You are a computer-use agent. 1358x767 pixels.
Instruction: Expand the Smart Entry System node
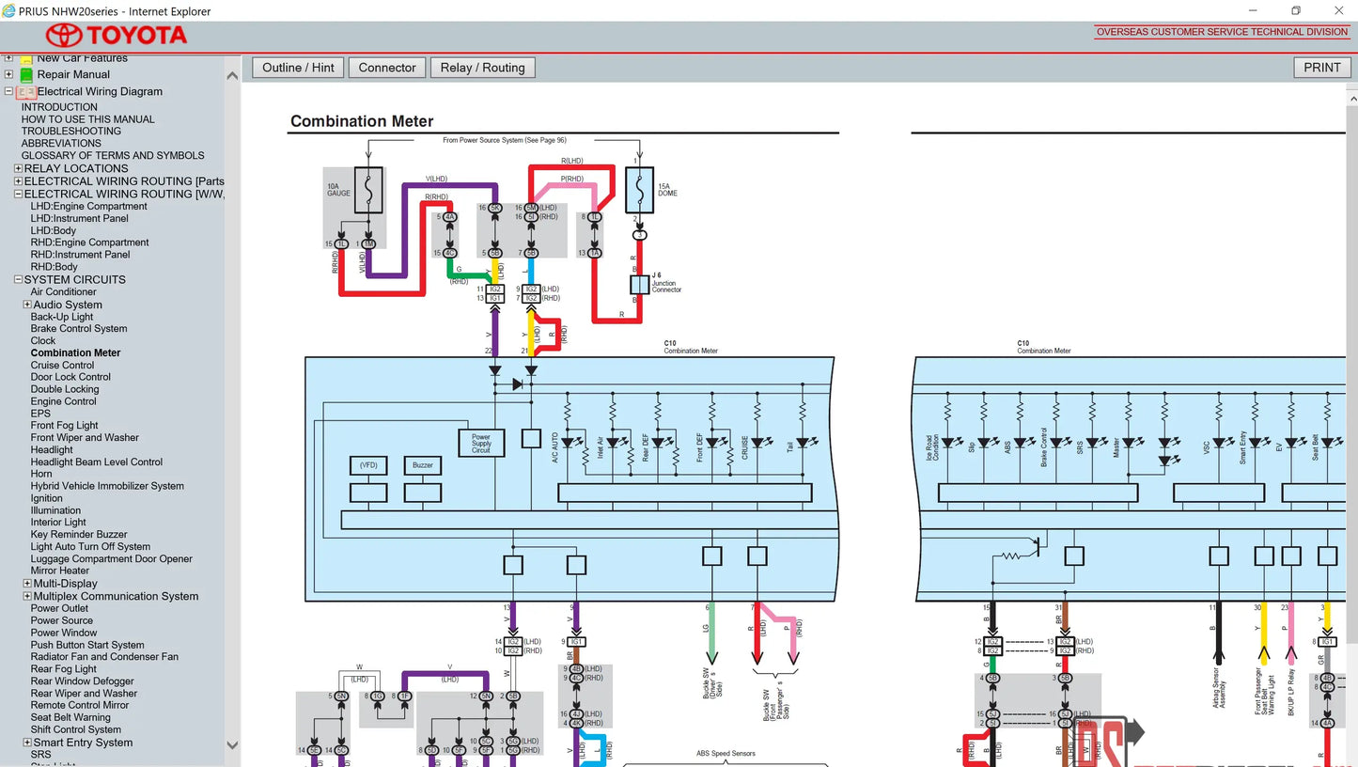click(x=27, y=743)
